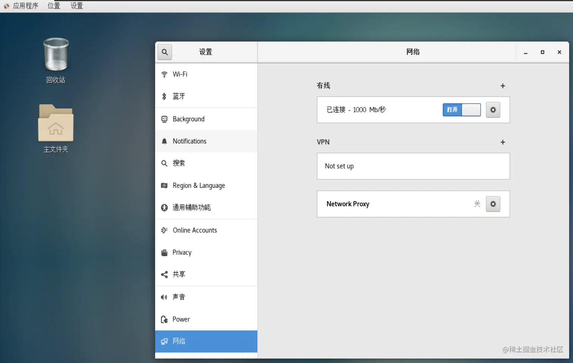Add a VPN with plus icon

click(503, 142)
